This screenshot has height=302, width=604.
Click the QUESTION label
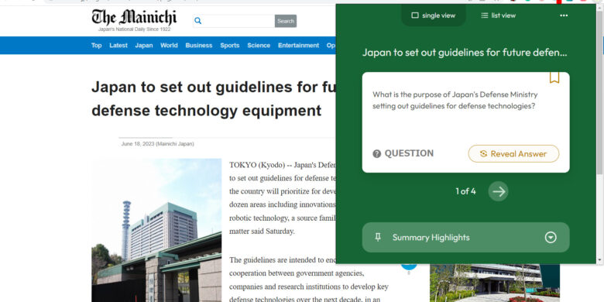pos(409,153)
